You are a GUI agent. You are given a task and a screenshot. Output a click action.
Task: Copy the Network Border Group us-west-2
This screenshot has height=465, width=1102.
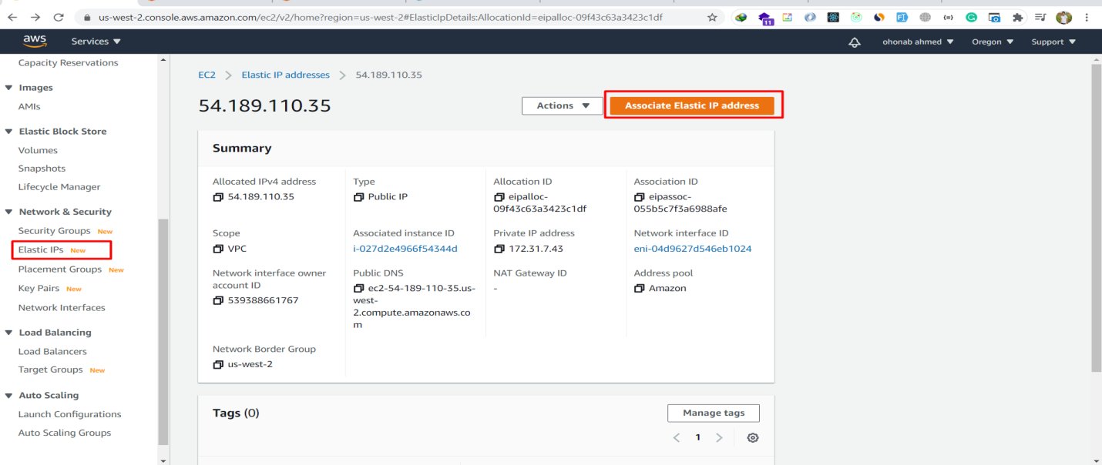coord(217,364)
